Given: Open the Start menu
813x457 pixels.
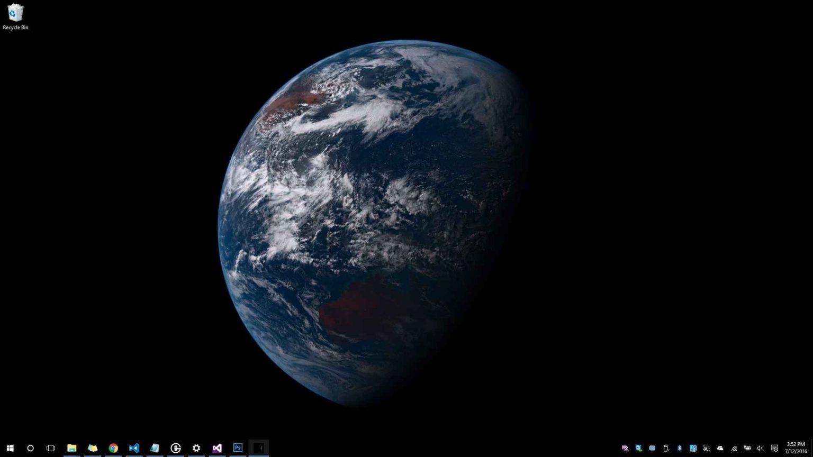Looking at the screenshot, I should [10, 448].
